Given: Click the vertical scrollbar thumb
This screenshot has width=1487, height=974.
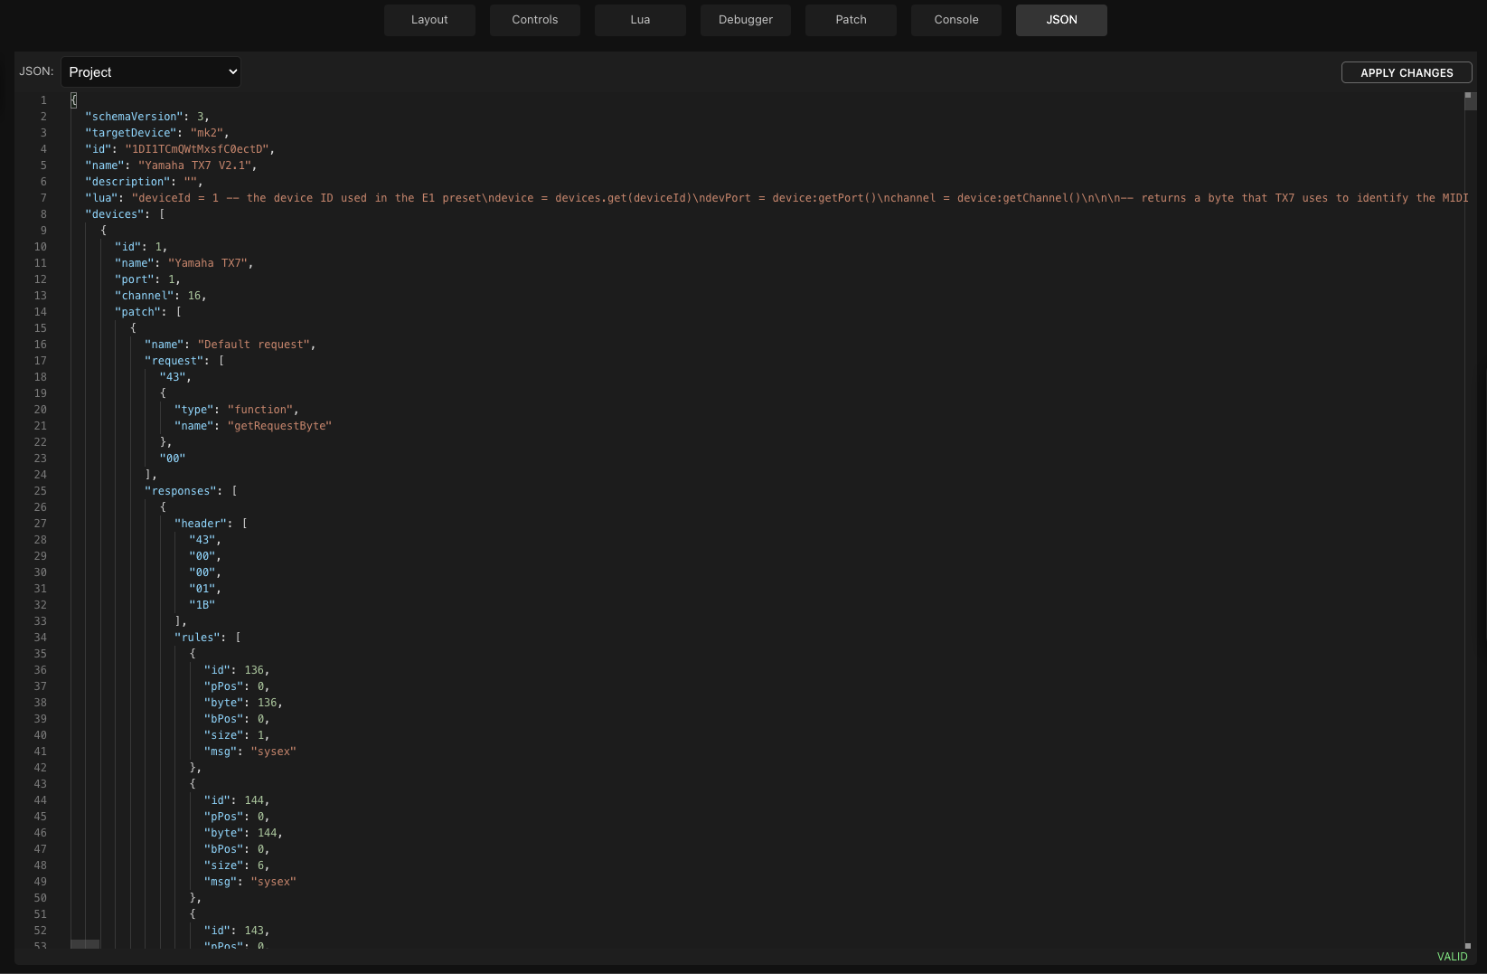Looking at the screenshot, I should coord(1470,102).
